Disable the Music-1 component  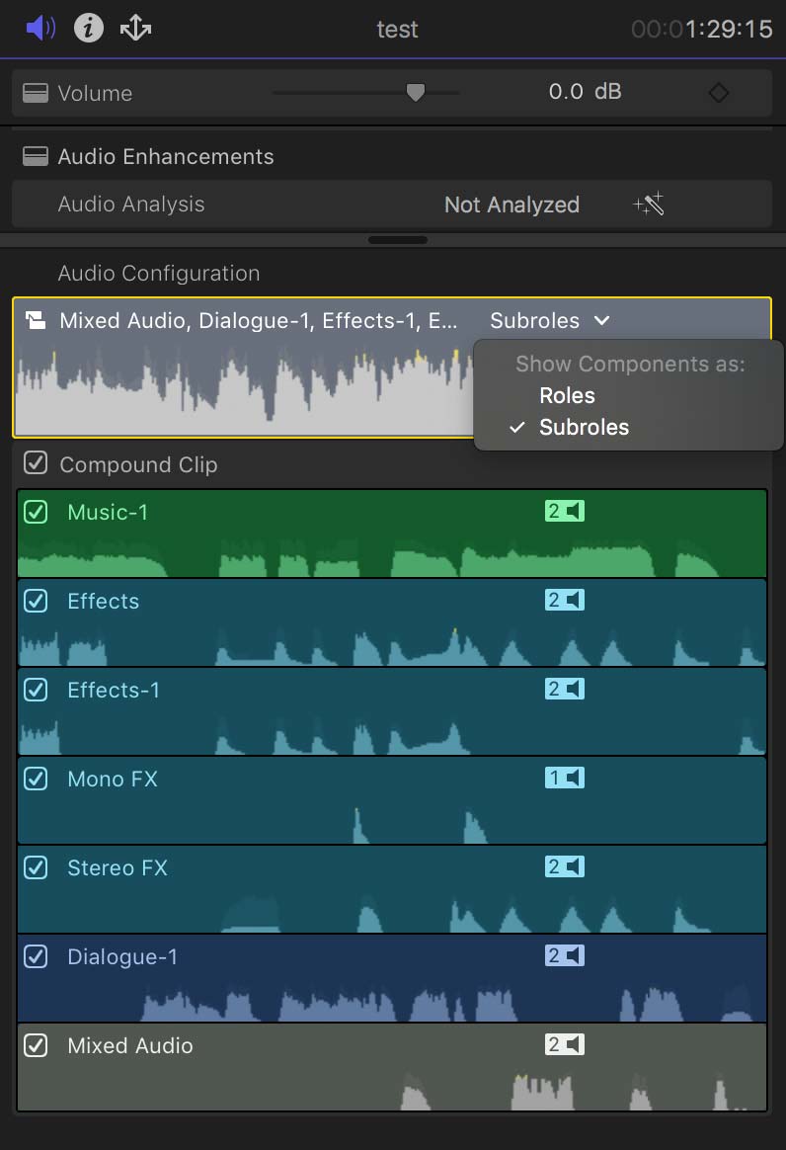[36, 511]
